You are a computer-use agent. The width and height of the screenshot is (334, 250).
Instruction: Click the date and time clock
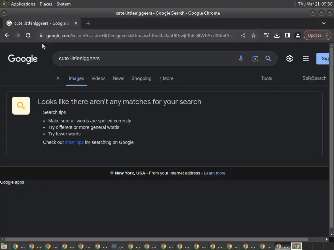[315, 4]
